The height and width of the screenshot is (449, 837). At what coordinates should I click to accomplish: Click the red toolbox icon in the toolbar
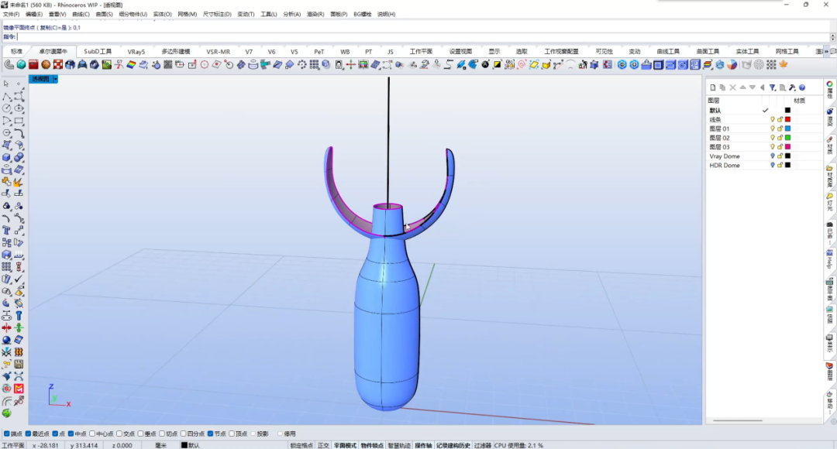tap(33, 64)
